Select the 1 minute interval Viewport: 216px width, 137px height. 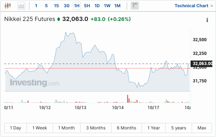tap(36, 6)
